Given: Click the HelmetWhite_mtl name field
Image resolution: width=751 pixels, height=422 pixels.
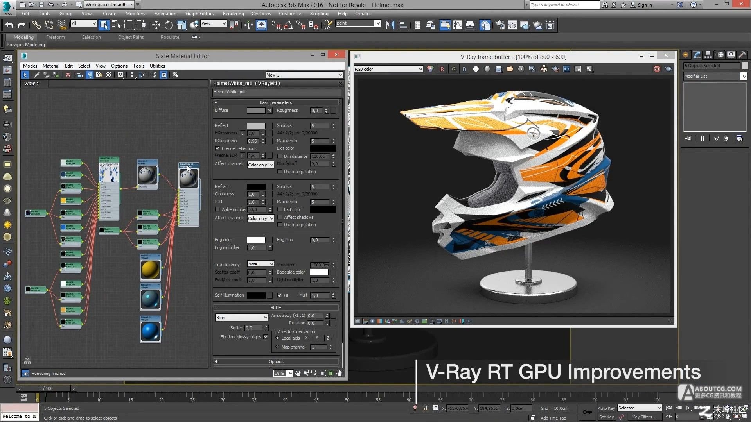Looking at the screenshot, I should [277, 92].
